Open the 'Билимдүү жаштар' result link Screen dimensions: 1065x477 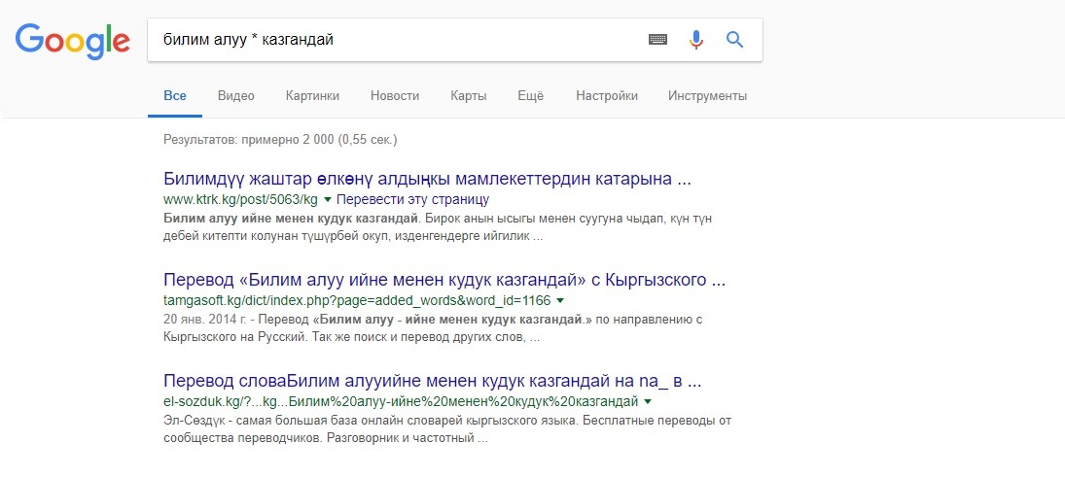tap(427, 180)
